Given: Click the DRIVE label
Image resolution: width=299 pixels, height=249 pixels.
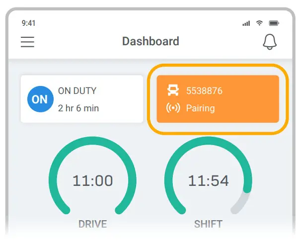Looking at the screenshot, I should tap(93, 224).
